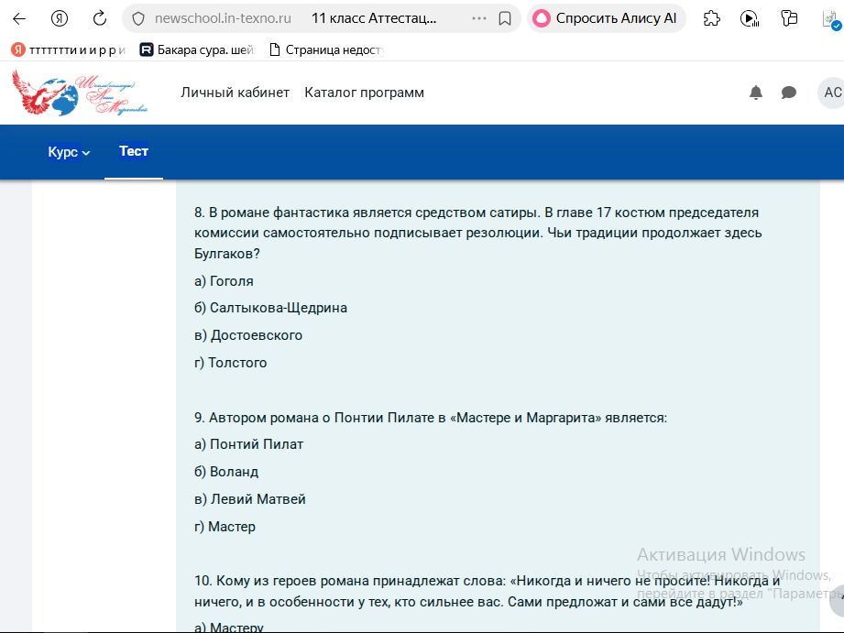Open Страница недоступна bookmark
The image size is (844, 633).
click(x=326, y=50)
